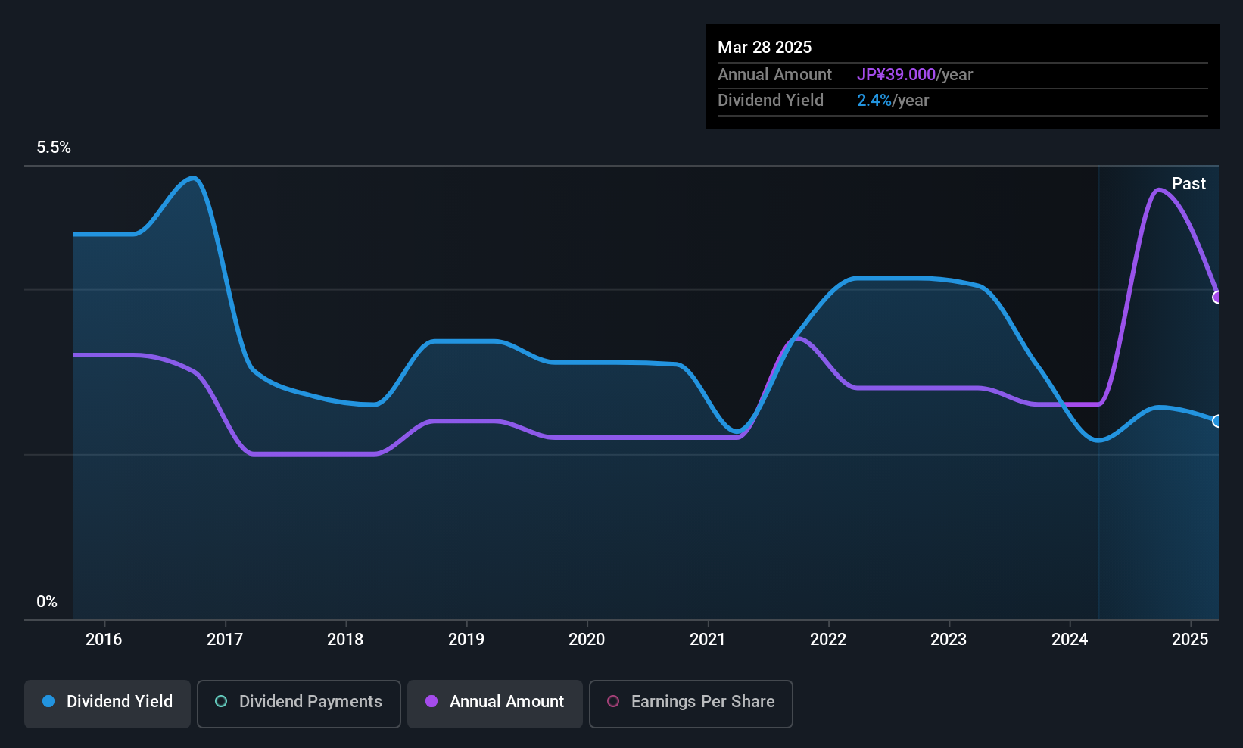Click the 0% y-axis label
This screenshot has width=1243, height=748.
(47, 602)
